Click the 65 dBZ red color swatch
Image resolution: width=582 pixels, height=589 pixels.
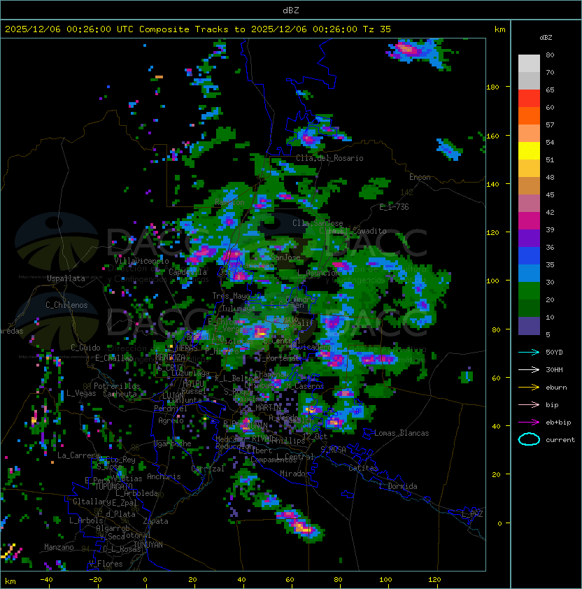click(x=529, y=99)
